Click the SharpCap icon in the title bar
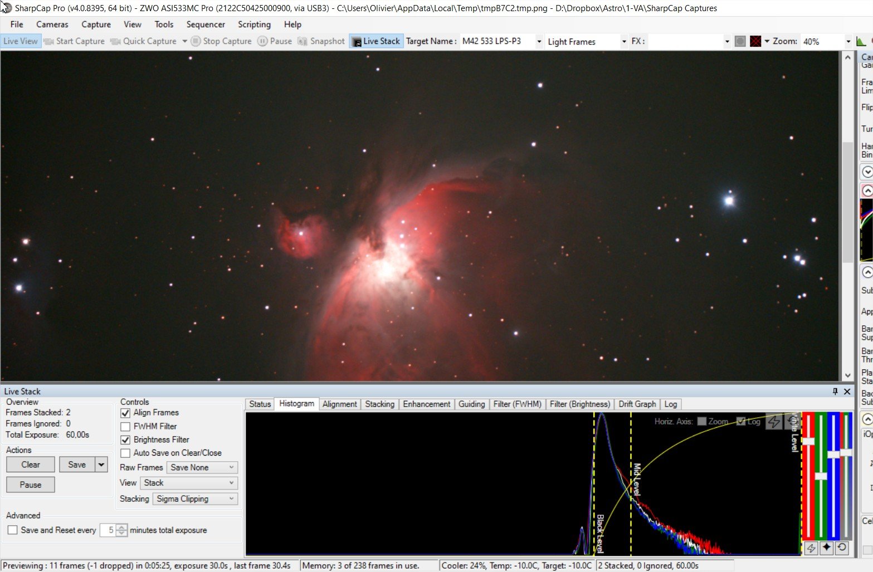This screenshot has height=572, width=873. [6, 8]
